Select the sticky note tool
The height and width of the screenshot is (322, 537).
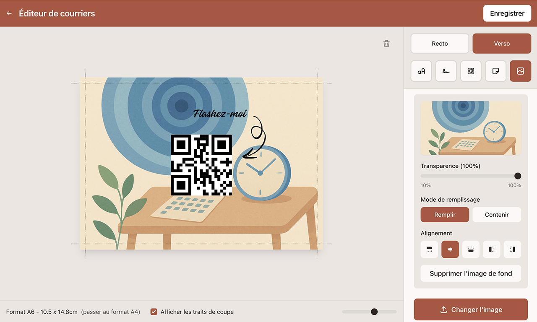(x=495, y=71)
